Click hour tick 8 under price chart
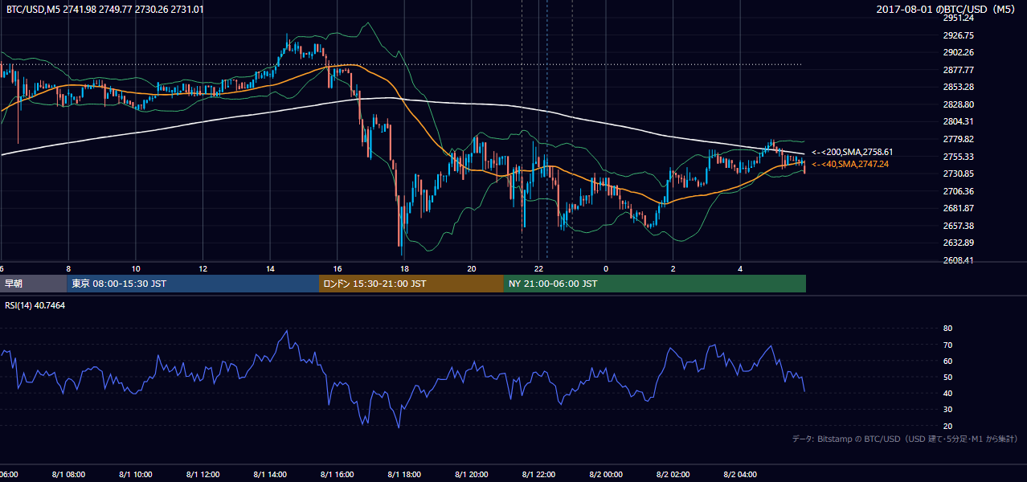This screenshot has height=482, width=1027. tap(68, 268)
